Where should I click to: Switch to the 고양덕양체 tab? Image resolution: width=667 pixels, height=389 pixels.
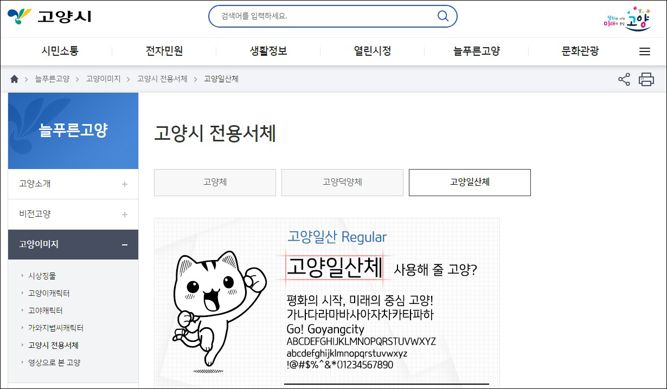pyautogui.click(x=342, y=183)
